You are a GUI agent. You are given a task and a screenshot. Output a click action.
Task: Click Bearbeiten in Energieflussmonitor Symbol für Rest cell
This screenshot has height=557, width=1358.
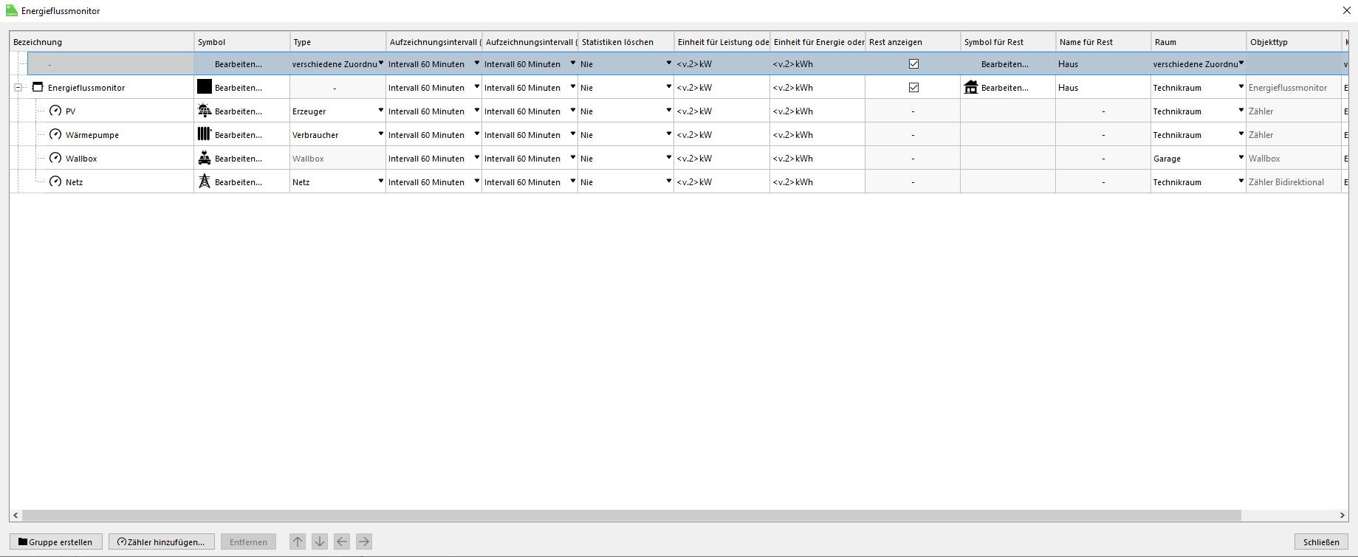click(x=1005, y=88)
